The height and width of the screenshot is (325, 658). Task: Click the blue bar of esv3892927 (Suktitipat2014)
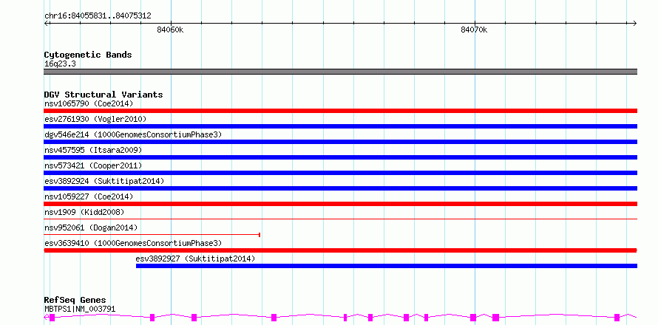click(387, 266)
